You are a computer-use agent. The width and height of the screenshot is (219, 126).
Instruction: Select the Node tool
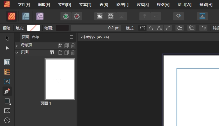click(7, 48)
